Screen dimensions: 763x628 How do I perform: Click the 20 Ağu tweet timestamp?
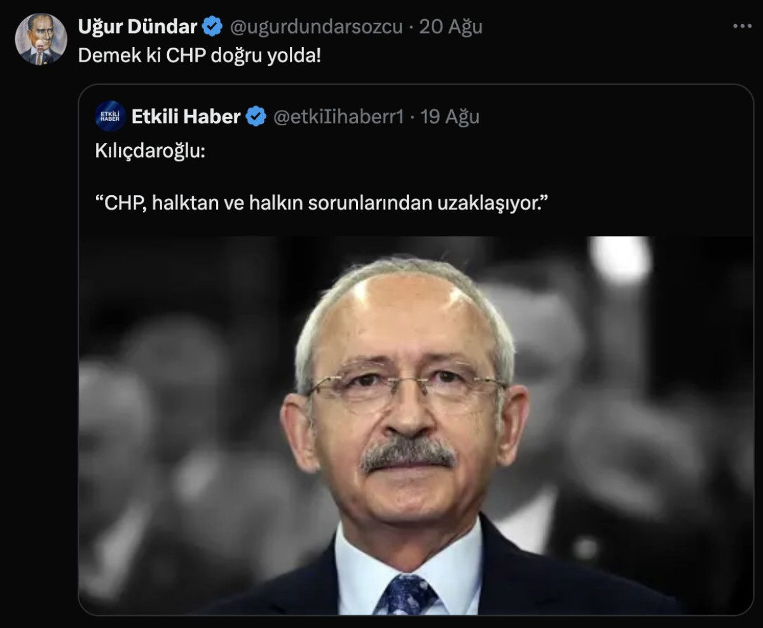[451, 27]
